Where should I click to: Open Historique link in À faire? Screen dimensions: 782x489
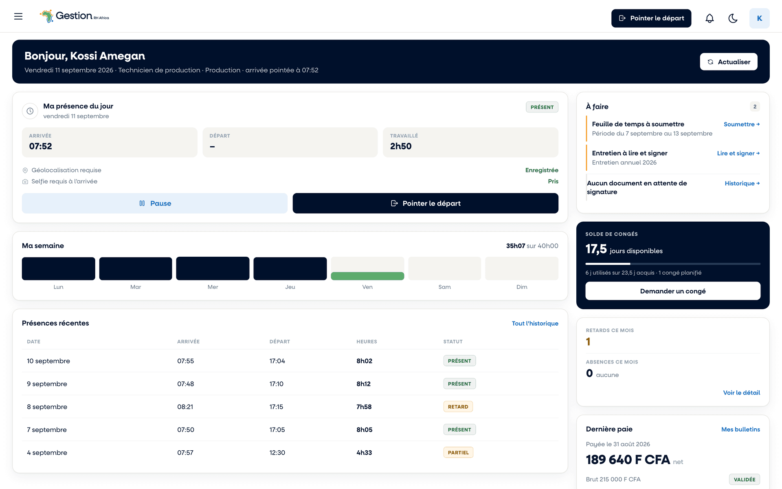point(742,183)
